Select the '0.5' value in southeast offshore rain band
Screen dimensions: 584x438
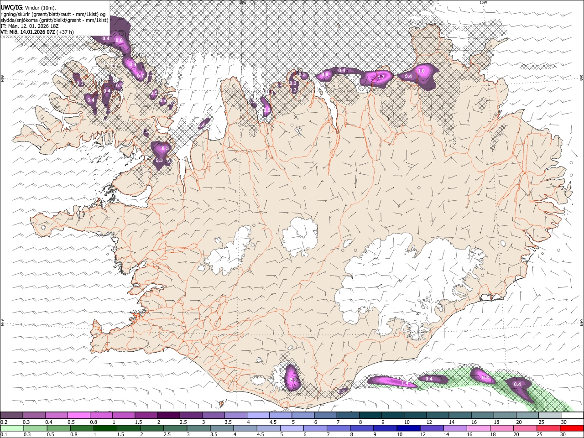pyautogui.click(x=485, y=378)
